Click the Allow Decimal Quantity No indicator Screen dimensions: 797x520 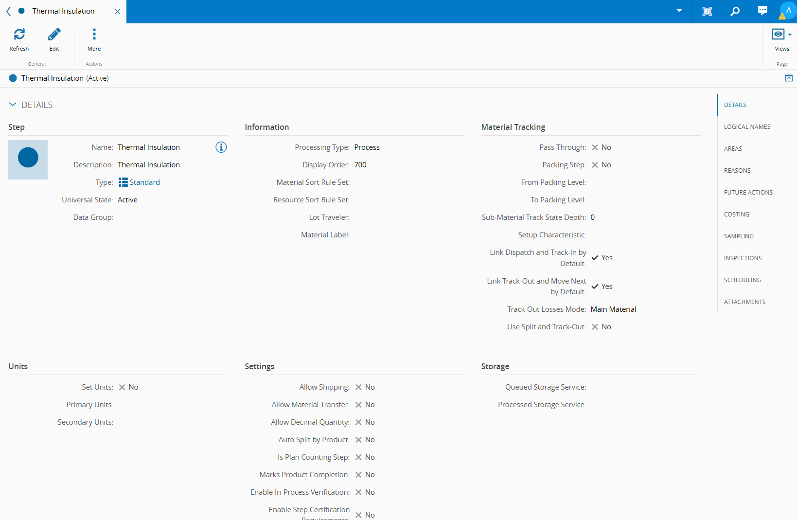coord(365,422)
